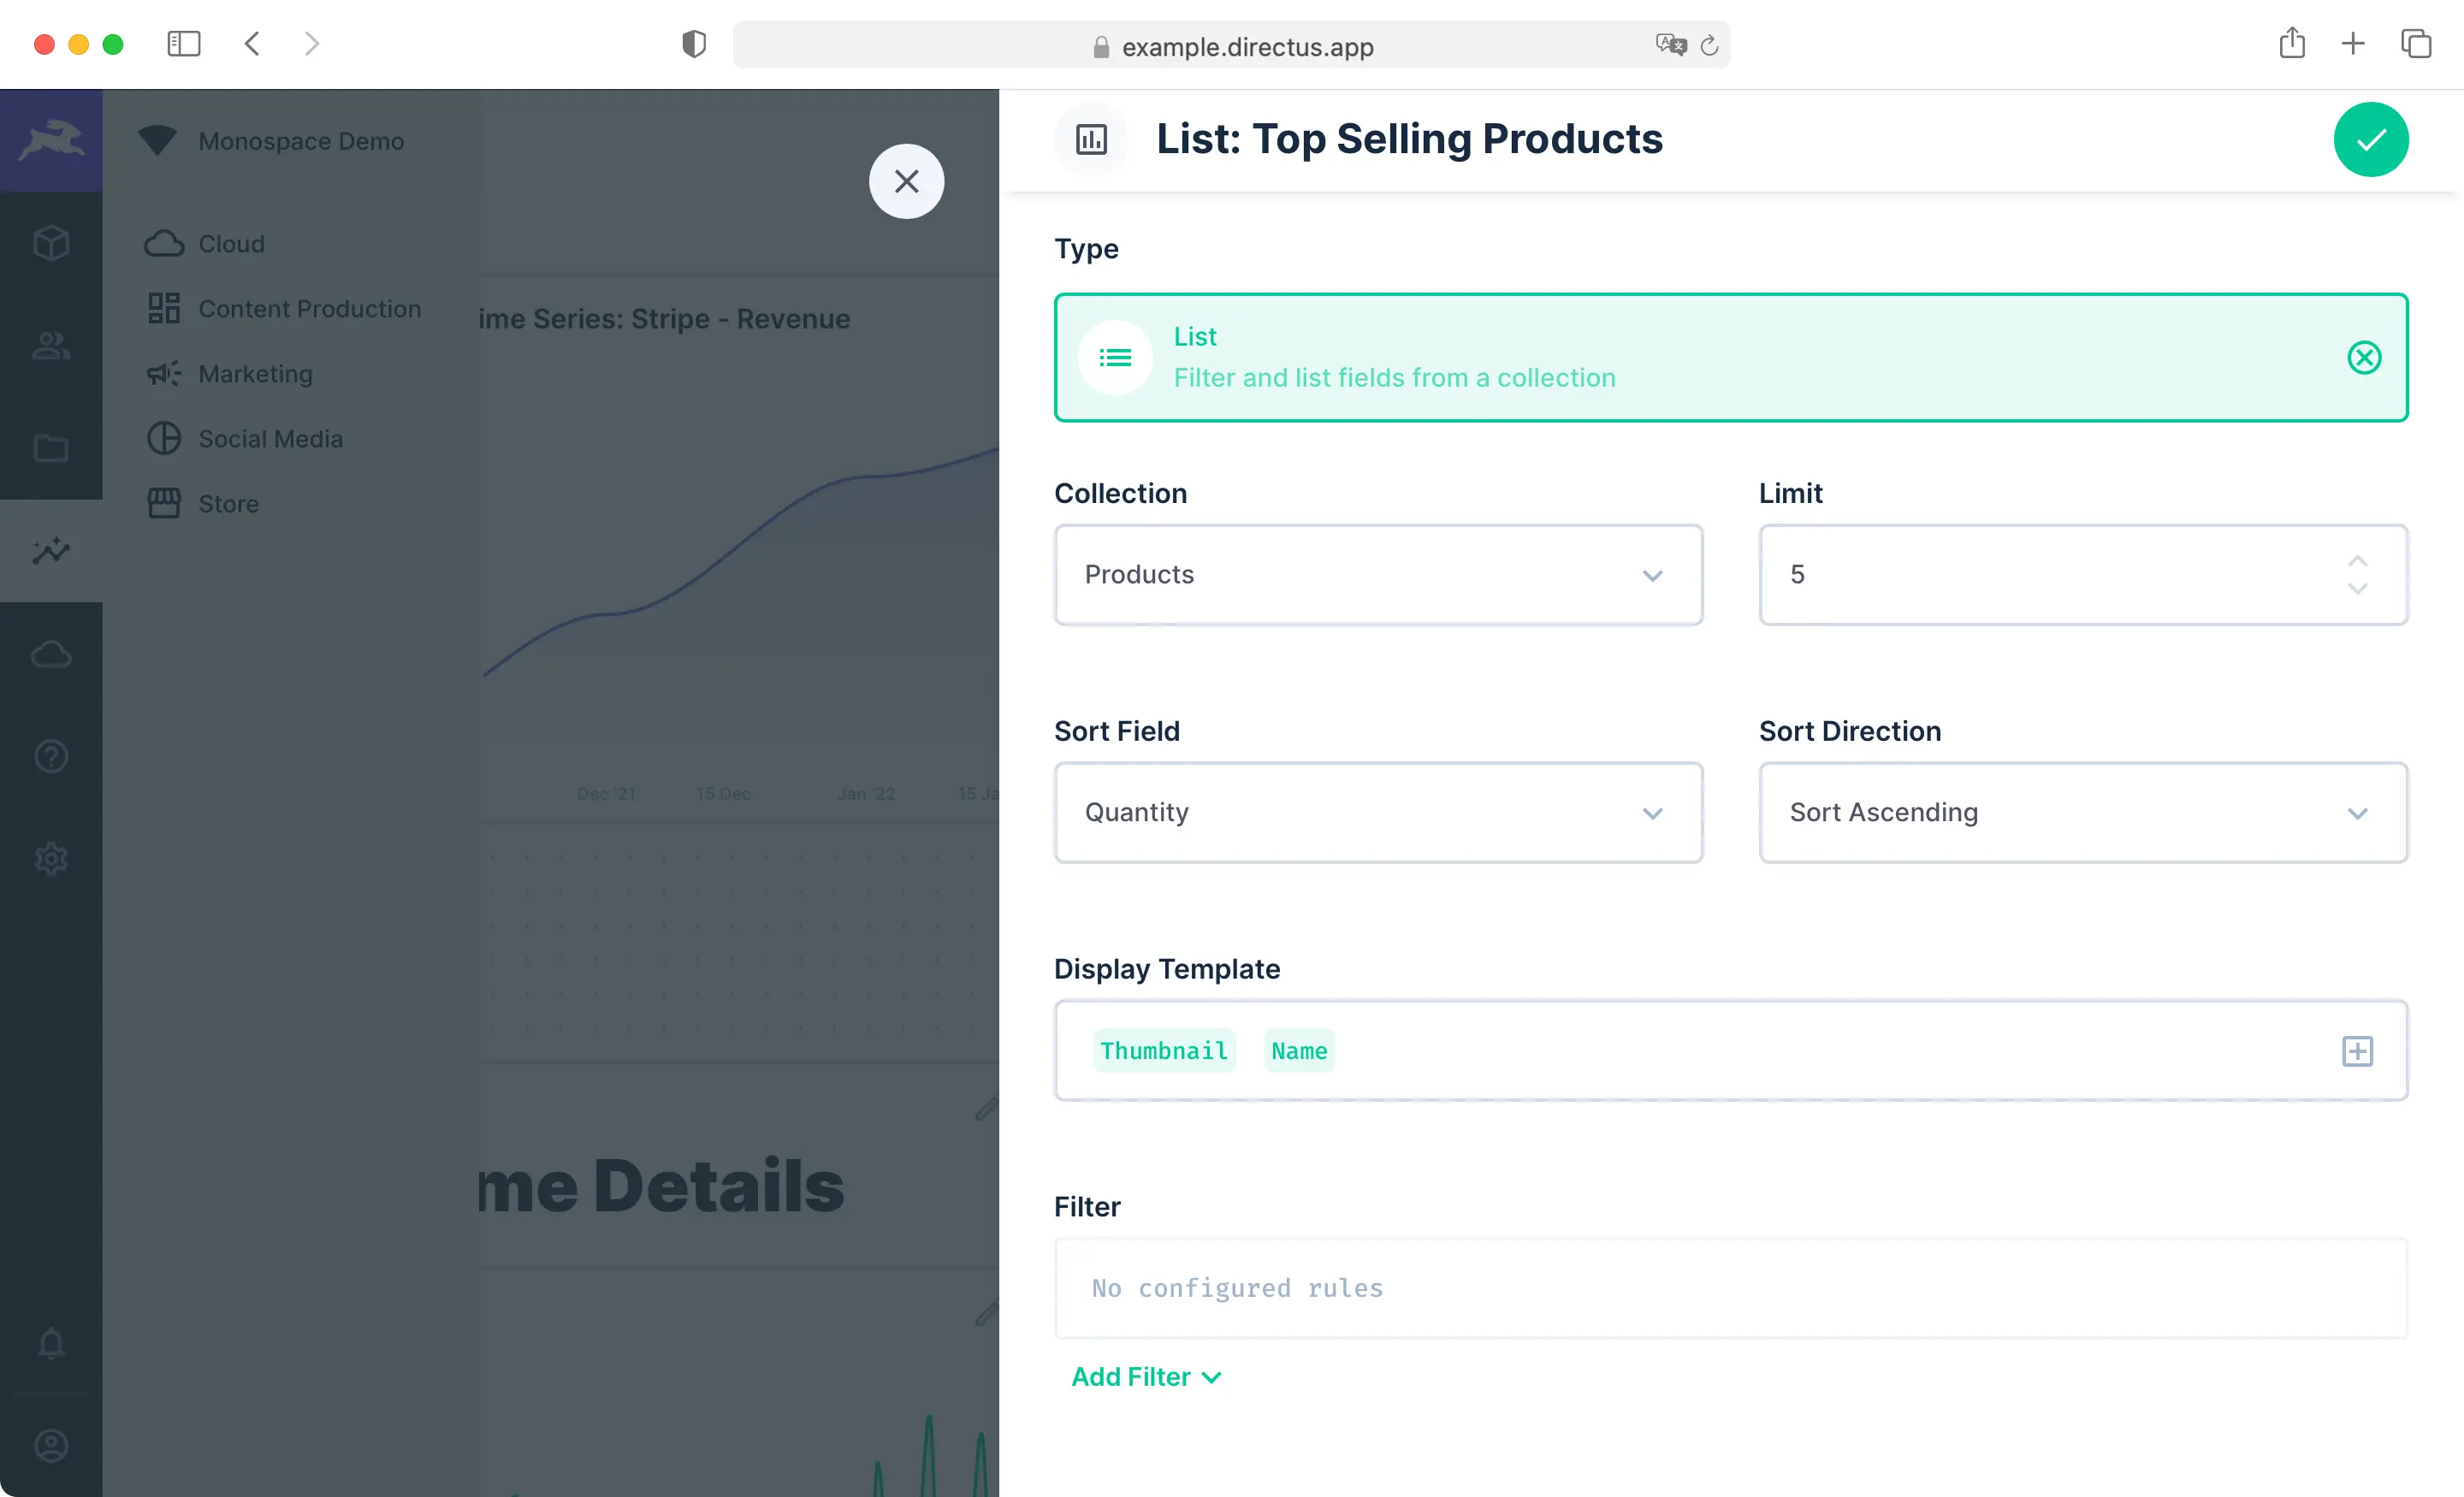Open the Directus Cloud sidebar icon

pyautogui.click(x=51, y=654)
